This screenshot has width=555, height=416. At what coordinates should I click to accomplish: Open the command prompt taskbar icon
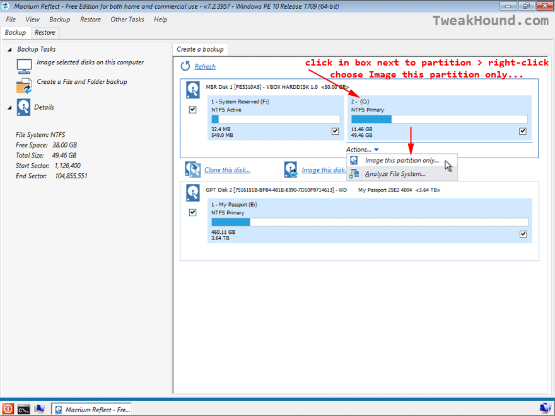(x=23, y=409)
